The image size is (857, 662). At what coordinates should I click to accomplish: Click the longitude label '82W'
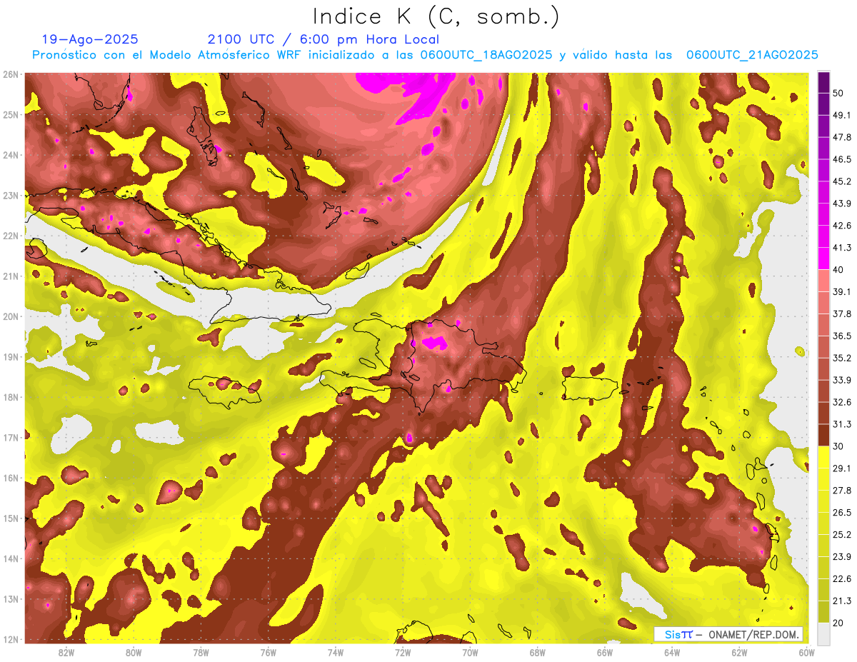(x=66, y=652)
